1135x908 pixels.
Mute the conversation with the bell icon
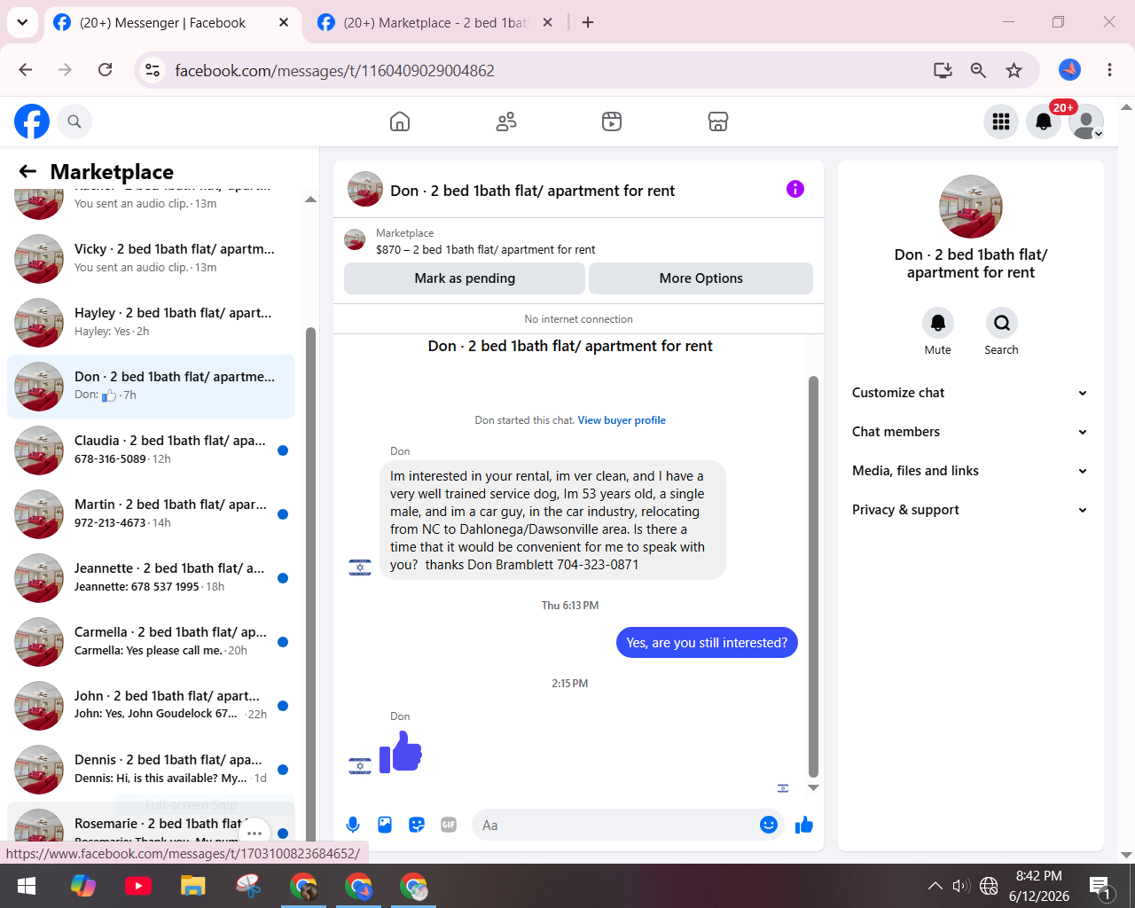pyautogui.click(x=937, y=323)
